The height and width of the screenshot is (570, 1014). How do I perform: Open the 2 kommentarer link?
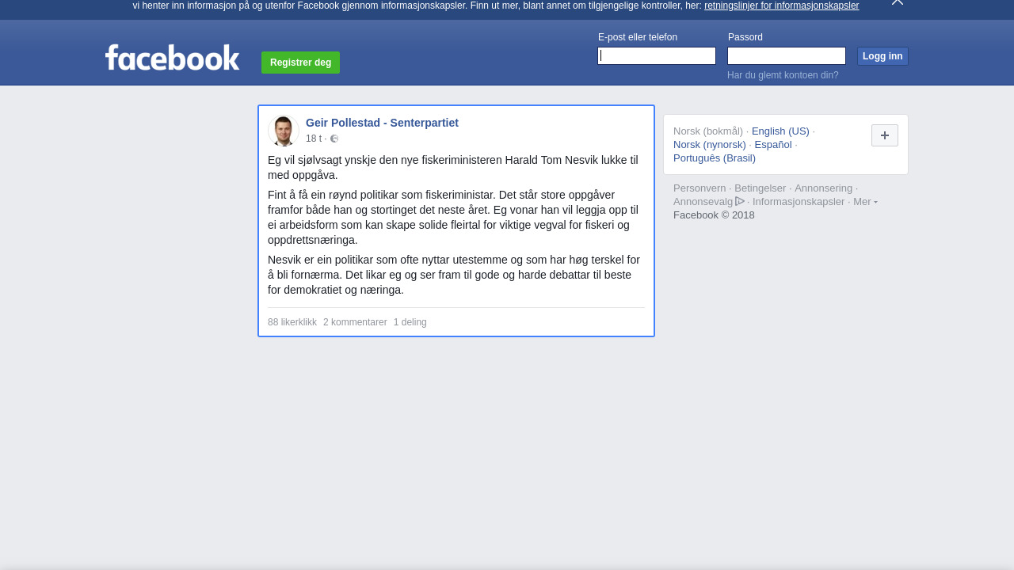tap(355, 322)
